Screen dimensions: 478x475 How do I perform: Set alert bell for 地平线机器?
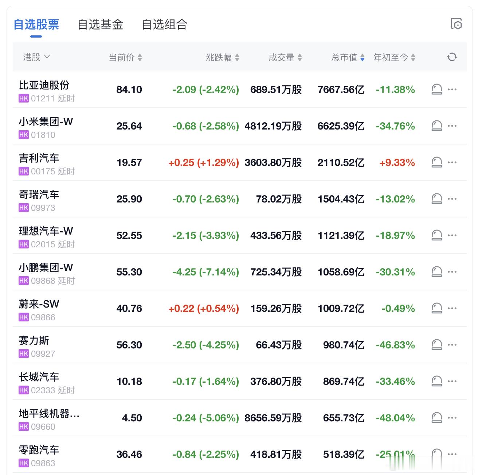tap(436, 418)
